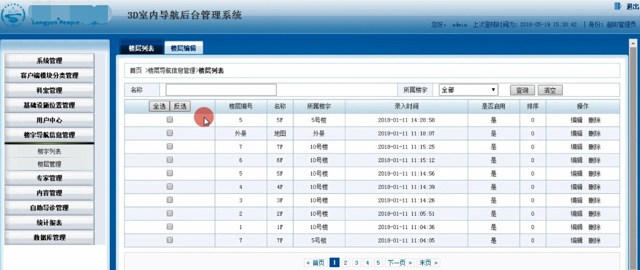Select checkbox for 10号楼 7F row

click(170, 146)
